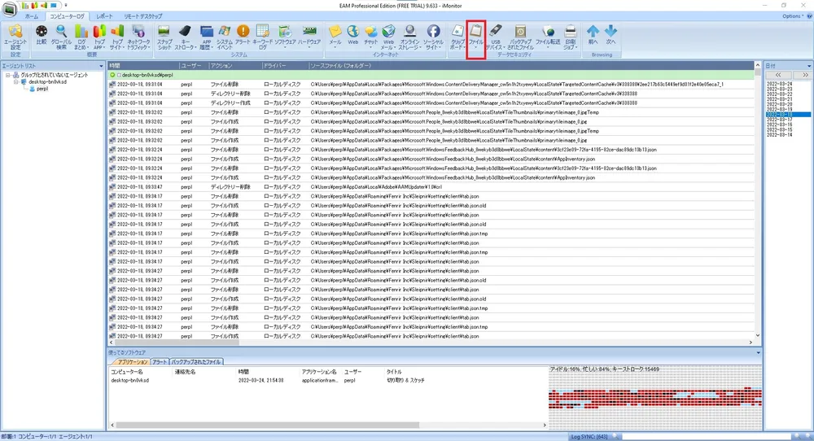Open クリップボード log icon
Screen dimensions: 814x441
pos(457,37)
